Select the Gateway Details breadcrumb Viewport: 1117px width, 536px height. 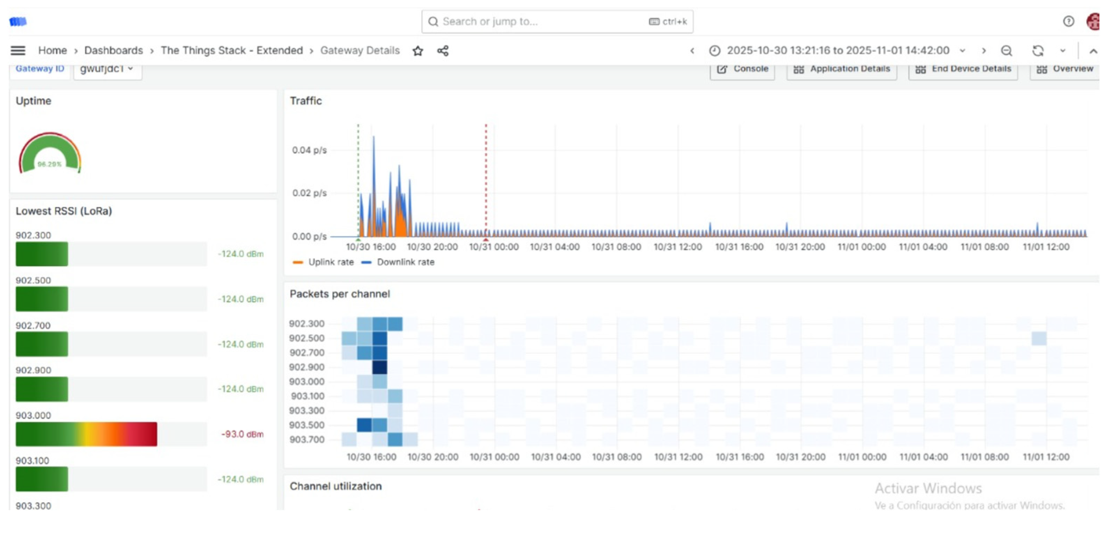click(x=360, y=50)
